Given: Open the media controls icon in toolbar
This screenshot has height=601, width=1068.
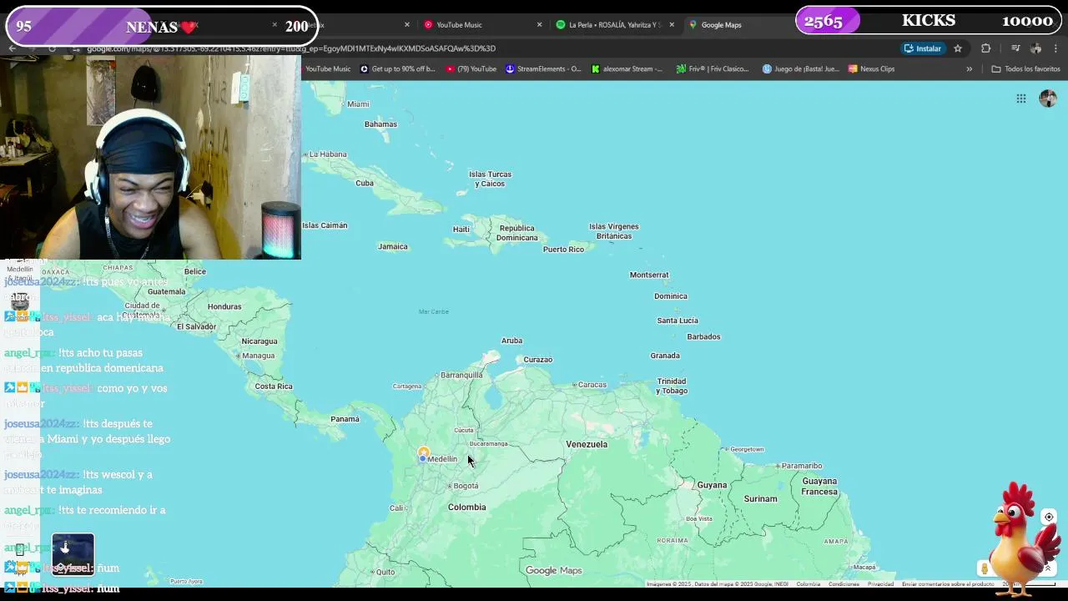Looking at the screenshot, I should tap(1015, 48).
